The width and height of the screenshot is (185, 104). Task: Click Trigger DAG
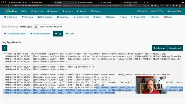click(x=138, y=17)
